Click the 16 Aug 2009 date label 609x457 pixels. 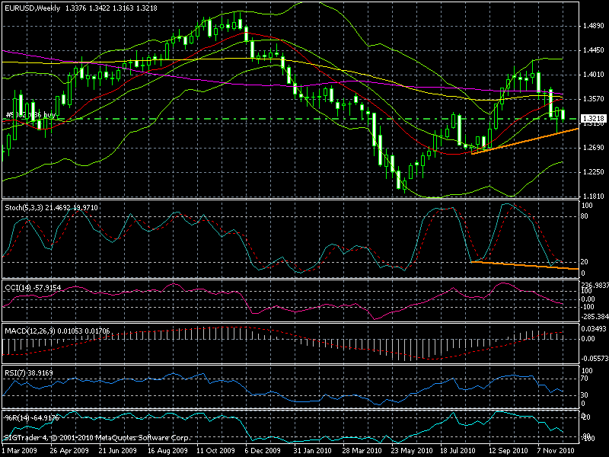tap(167, 451)
